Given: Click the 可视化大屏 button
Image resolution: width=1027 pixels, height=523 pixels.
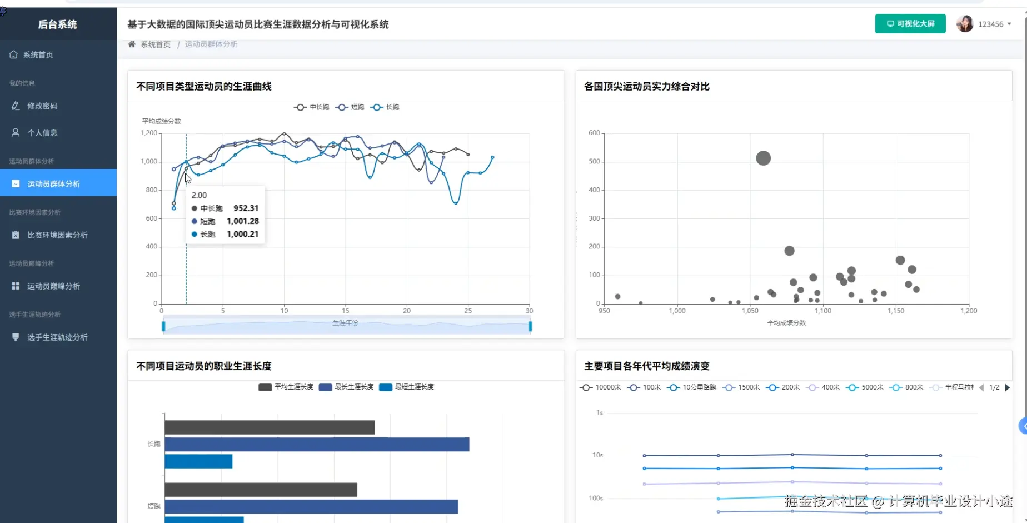Looking at the screenshot, I should 910,24.
